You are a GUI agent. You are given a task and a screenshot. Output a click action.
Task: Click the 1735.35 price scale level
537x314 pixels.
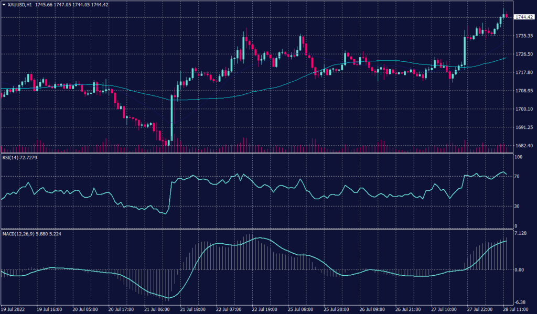pyautogui.click(x=523, y=36)
